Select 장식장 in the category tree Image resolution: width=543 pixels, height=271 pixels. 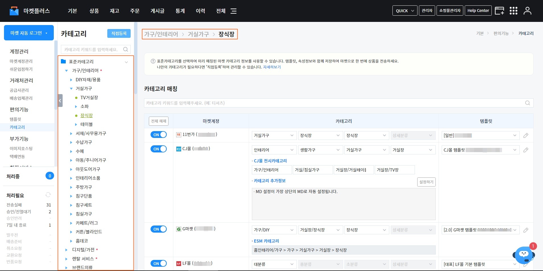[x=87, y=115]
